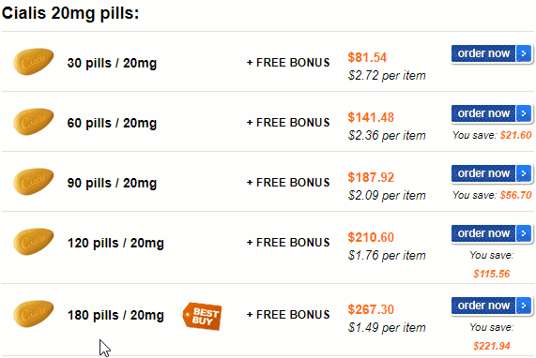Order now the 30 pills package
The height and width of the screenshot is (358, 536).
click(x=491, y=53)
